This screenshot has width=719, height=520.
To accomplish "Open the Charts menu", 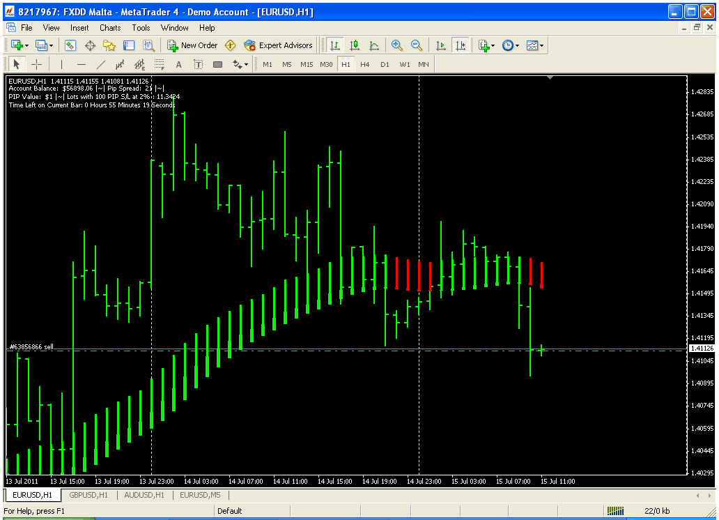I will pyautogui.click(x=110, y=28).
